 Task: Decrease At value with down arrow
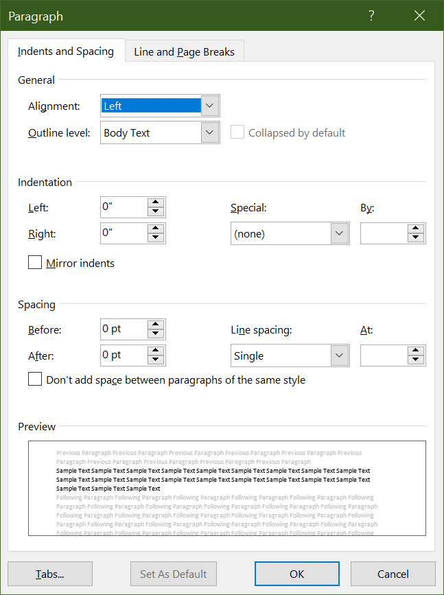click(416, 360)
